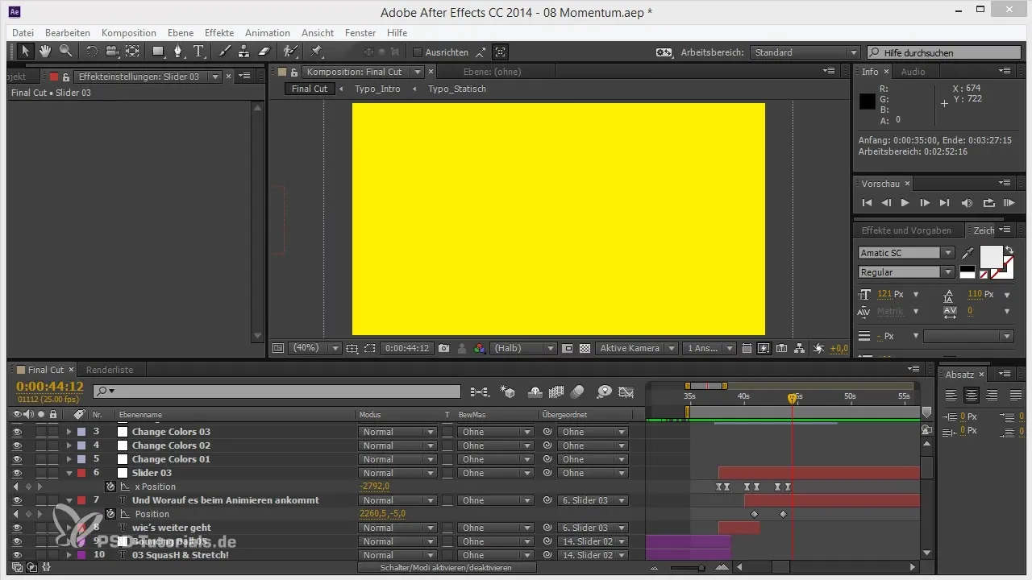The image size is (1032, 580).
Task: Toggle lock on Effekteinstellungen panel
Action: (68, 77)
